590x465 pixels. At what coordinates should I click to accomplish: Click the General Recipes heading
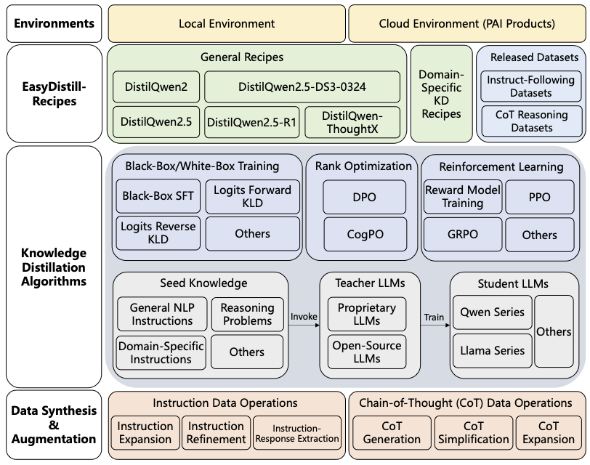click(242, 57)
